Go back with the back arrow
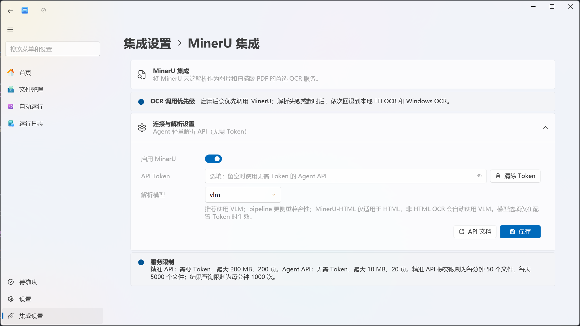 pos(10,11)
